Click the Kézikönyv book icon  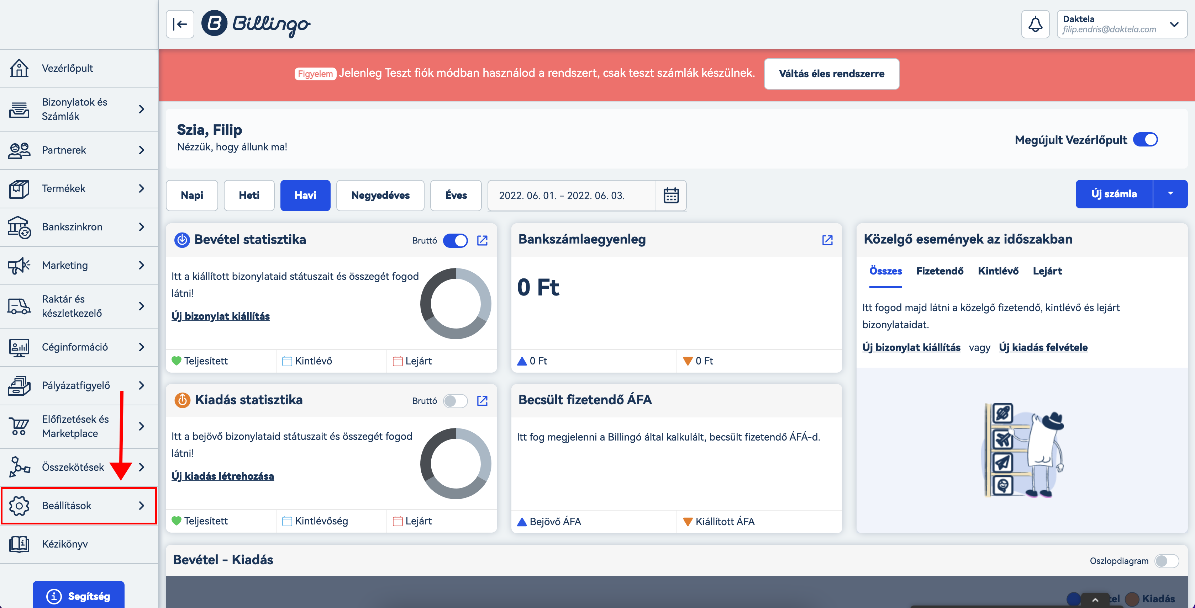point(19,544)
